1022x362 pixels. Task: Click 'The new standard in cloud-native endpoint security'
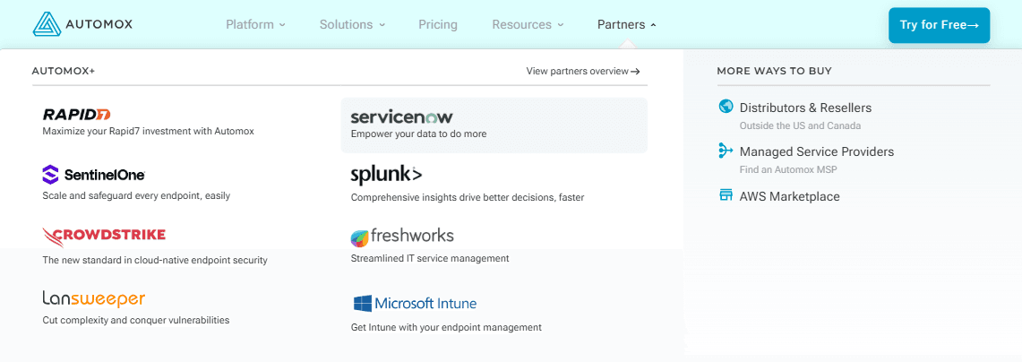coord(155,260)
